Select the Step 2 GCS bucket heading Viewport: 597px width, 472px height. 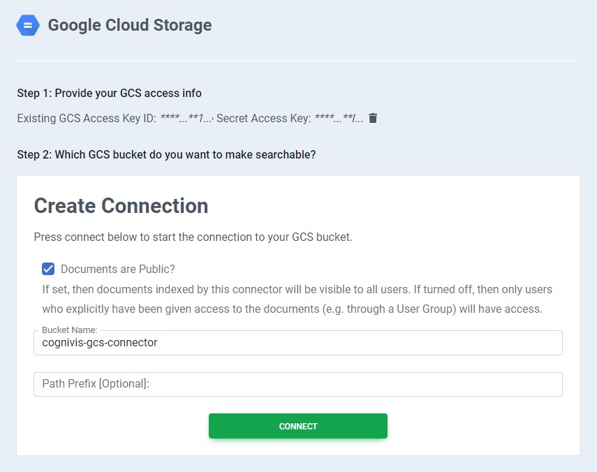click(x=166, y=154)
